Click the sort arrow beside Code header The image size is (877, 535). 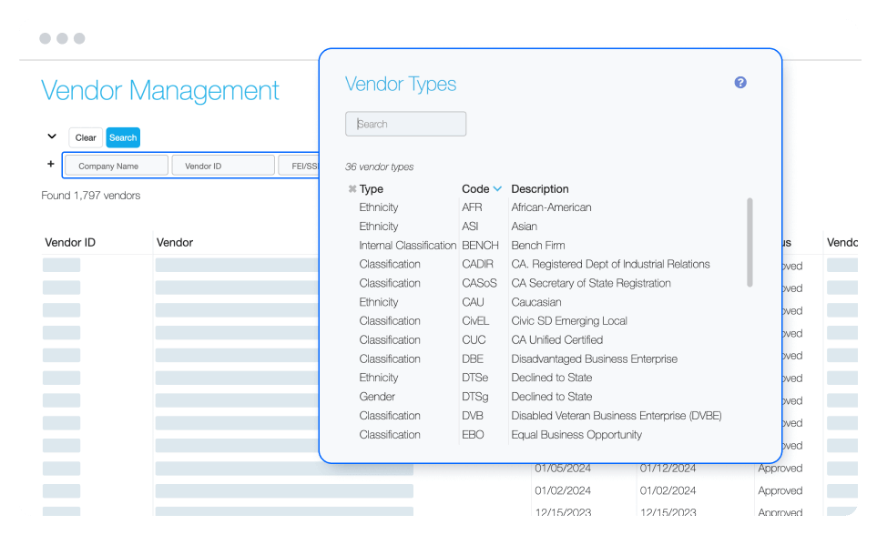(497, 188)
